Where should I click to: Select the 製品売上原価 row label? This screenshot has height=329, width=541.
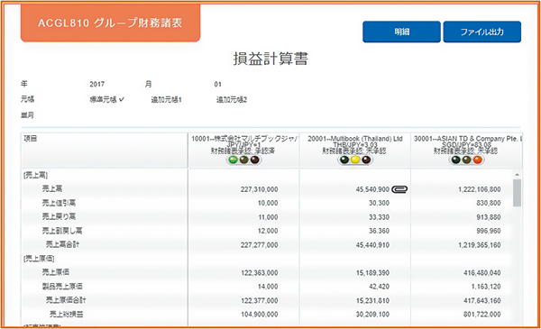(62, 287)
